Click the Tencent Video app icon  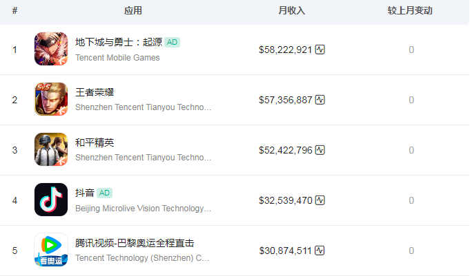51,251
